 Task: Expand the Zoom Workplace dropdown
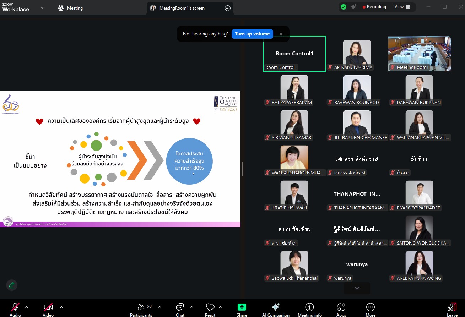pyautogui.click(x=42, y=7)
